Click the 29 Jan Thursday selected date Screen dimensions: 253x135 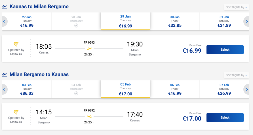[125, 21]
